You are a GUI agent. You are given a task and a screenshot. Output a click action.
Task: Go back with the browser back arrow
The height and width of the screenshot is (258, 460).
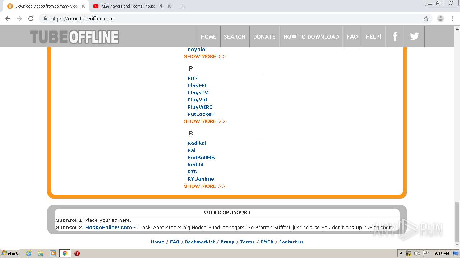[8, 19]
